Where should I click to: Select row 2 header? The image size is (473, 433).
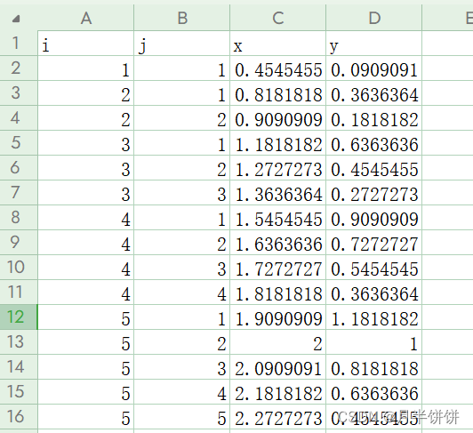[19, 68]
